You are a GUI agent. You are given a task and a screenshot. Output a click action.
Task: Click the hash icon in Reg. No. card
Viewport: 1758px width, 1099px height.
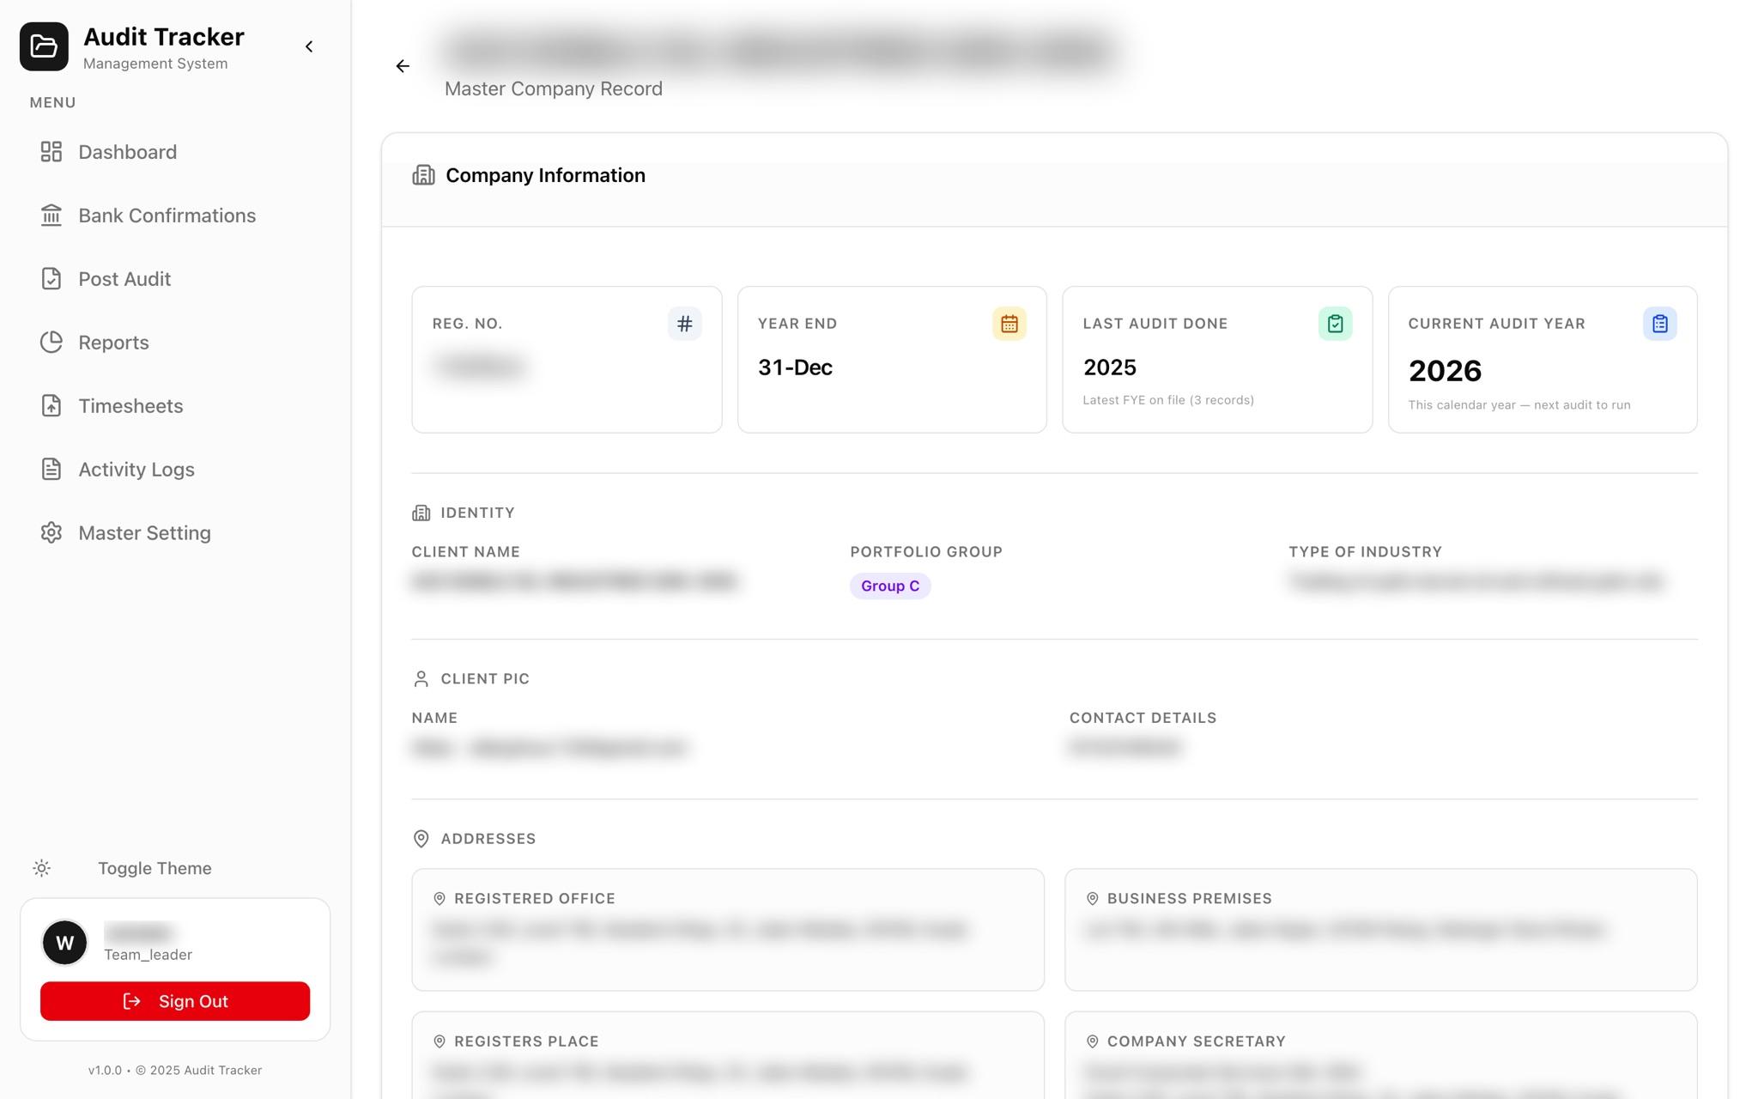tap(684, 324)
